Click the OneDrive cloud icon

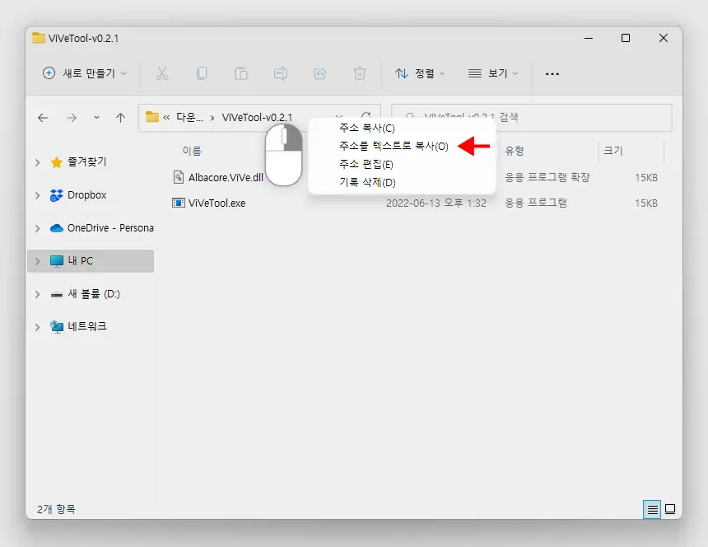(57, 228)
